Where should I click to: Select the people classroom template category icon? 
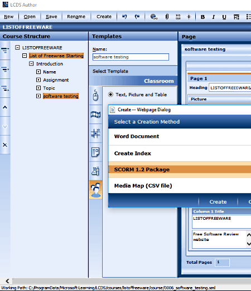95,190
